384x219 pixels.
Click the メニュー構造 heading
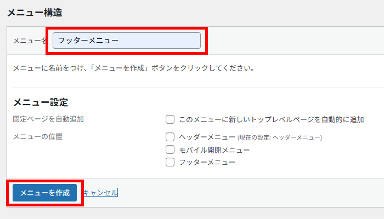pyautogui.click(x=35, y=13)
